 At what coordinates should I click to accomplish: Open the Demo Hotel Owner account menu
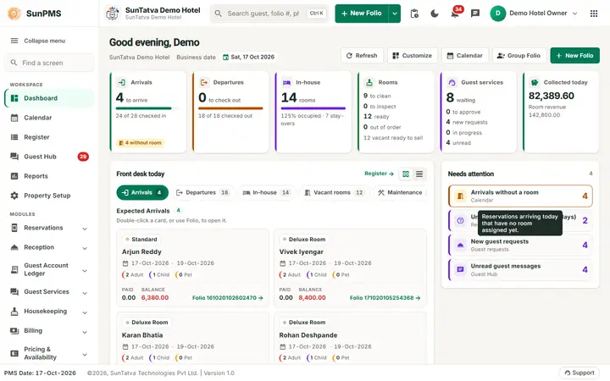point(534,14)
